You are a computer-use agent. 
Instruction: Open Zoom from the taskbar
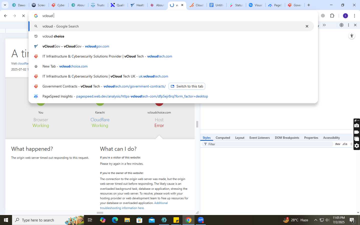coord(201,220)
